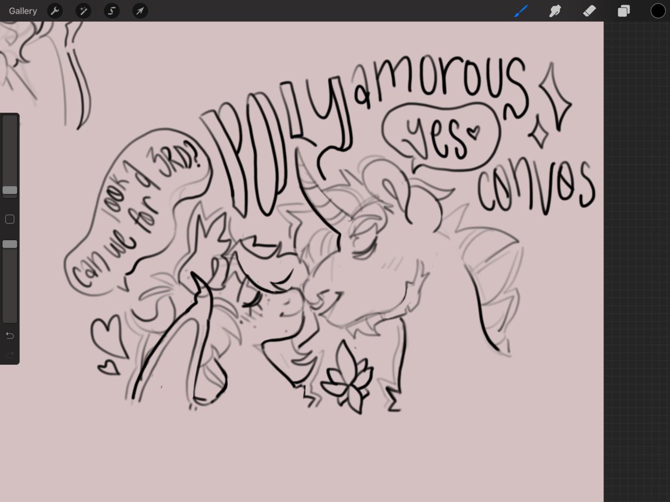Viewport: 670px width, 502px height.
Task: Select the Brush tool
Action: (x=521, y=11)
